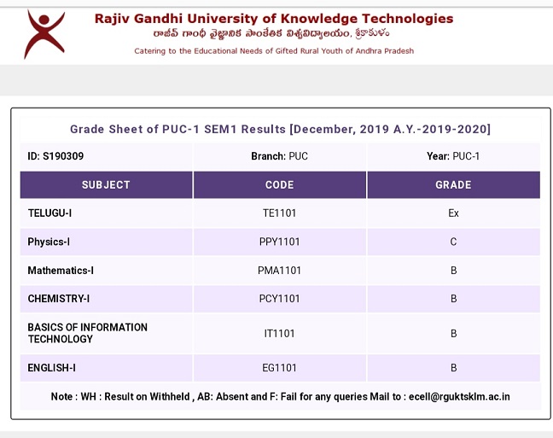Click the Mathematics-I subject cell
This screenshot has height=438, width=553.
106,271
